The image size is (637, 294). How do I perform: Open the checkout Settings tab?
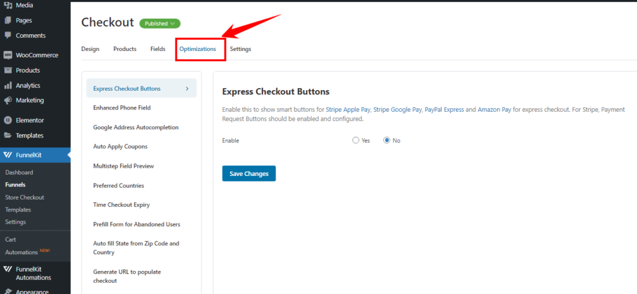(x=241, y=48)
